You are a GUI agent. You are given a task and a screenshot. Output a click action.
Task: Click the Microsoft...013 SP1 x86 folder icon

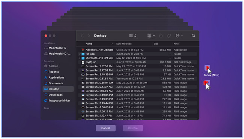click(83, 58)
